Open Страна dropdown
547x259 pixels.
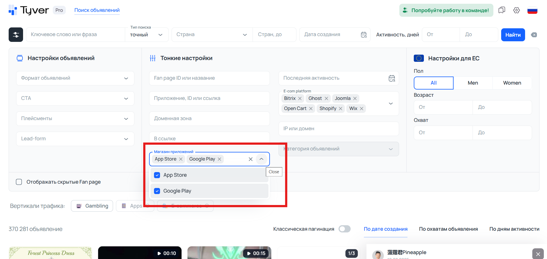pyautogui.click(x=212, y=35)
